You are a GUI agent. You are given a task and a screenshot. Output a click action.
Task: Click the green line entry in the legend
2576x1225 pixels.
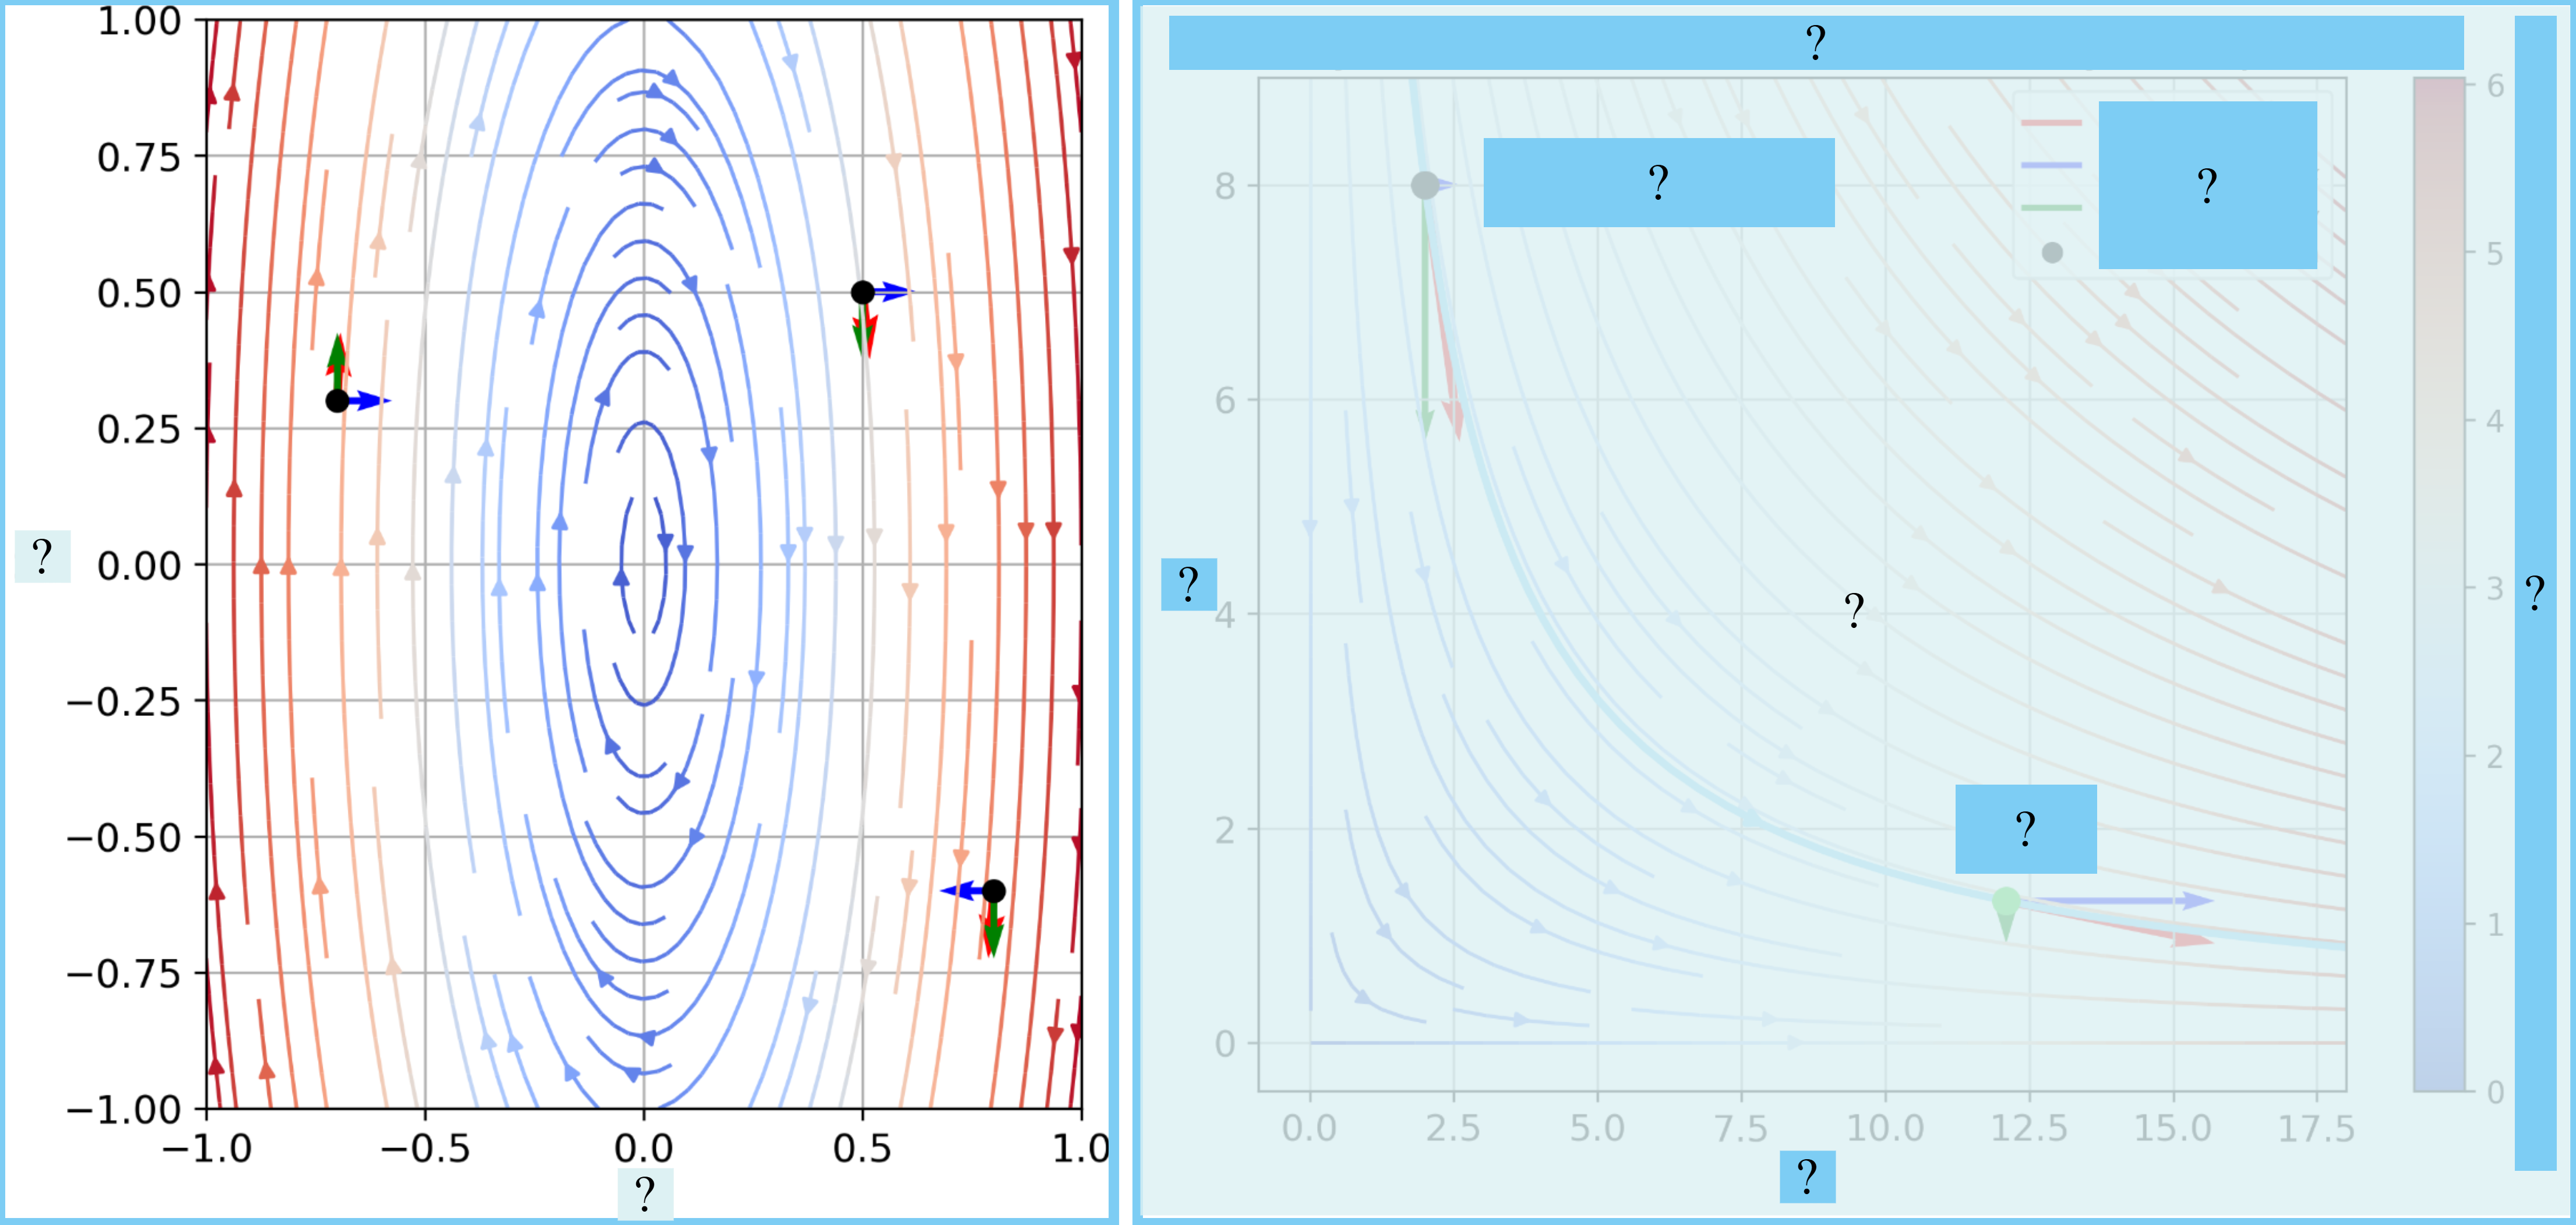[x=2051, y=208]
